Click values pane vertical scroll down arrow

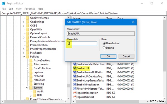tap(164, 98)
